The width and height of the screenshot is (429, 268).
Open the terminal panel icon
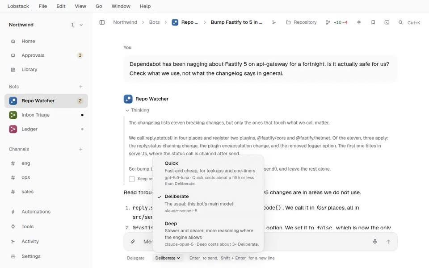[387, 22]
